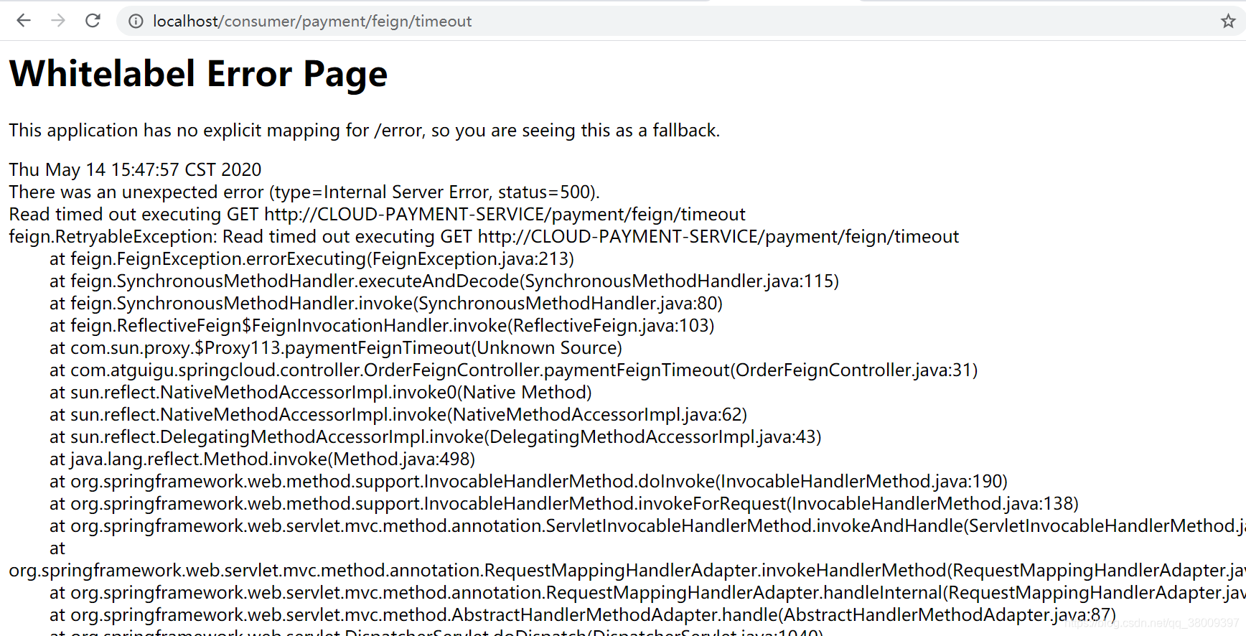Click line starting 'Read timed out executing GET'

(x=378, y=214)
